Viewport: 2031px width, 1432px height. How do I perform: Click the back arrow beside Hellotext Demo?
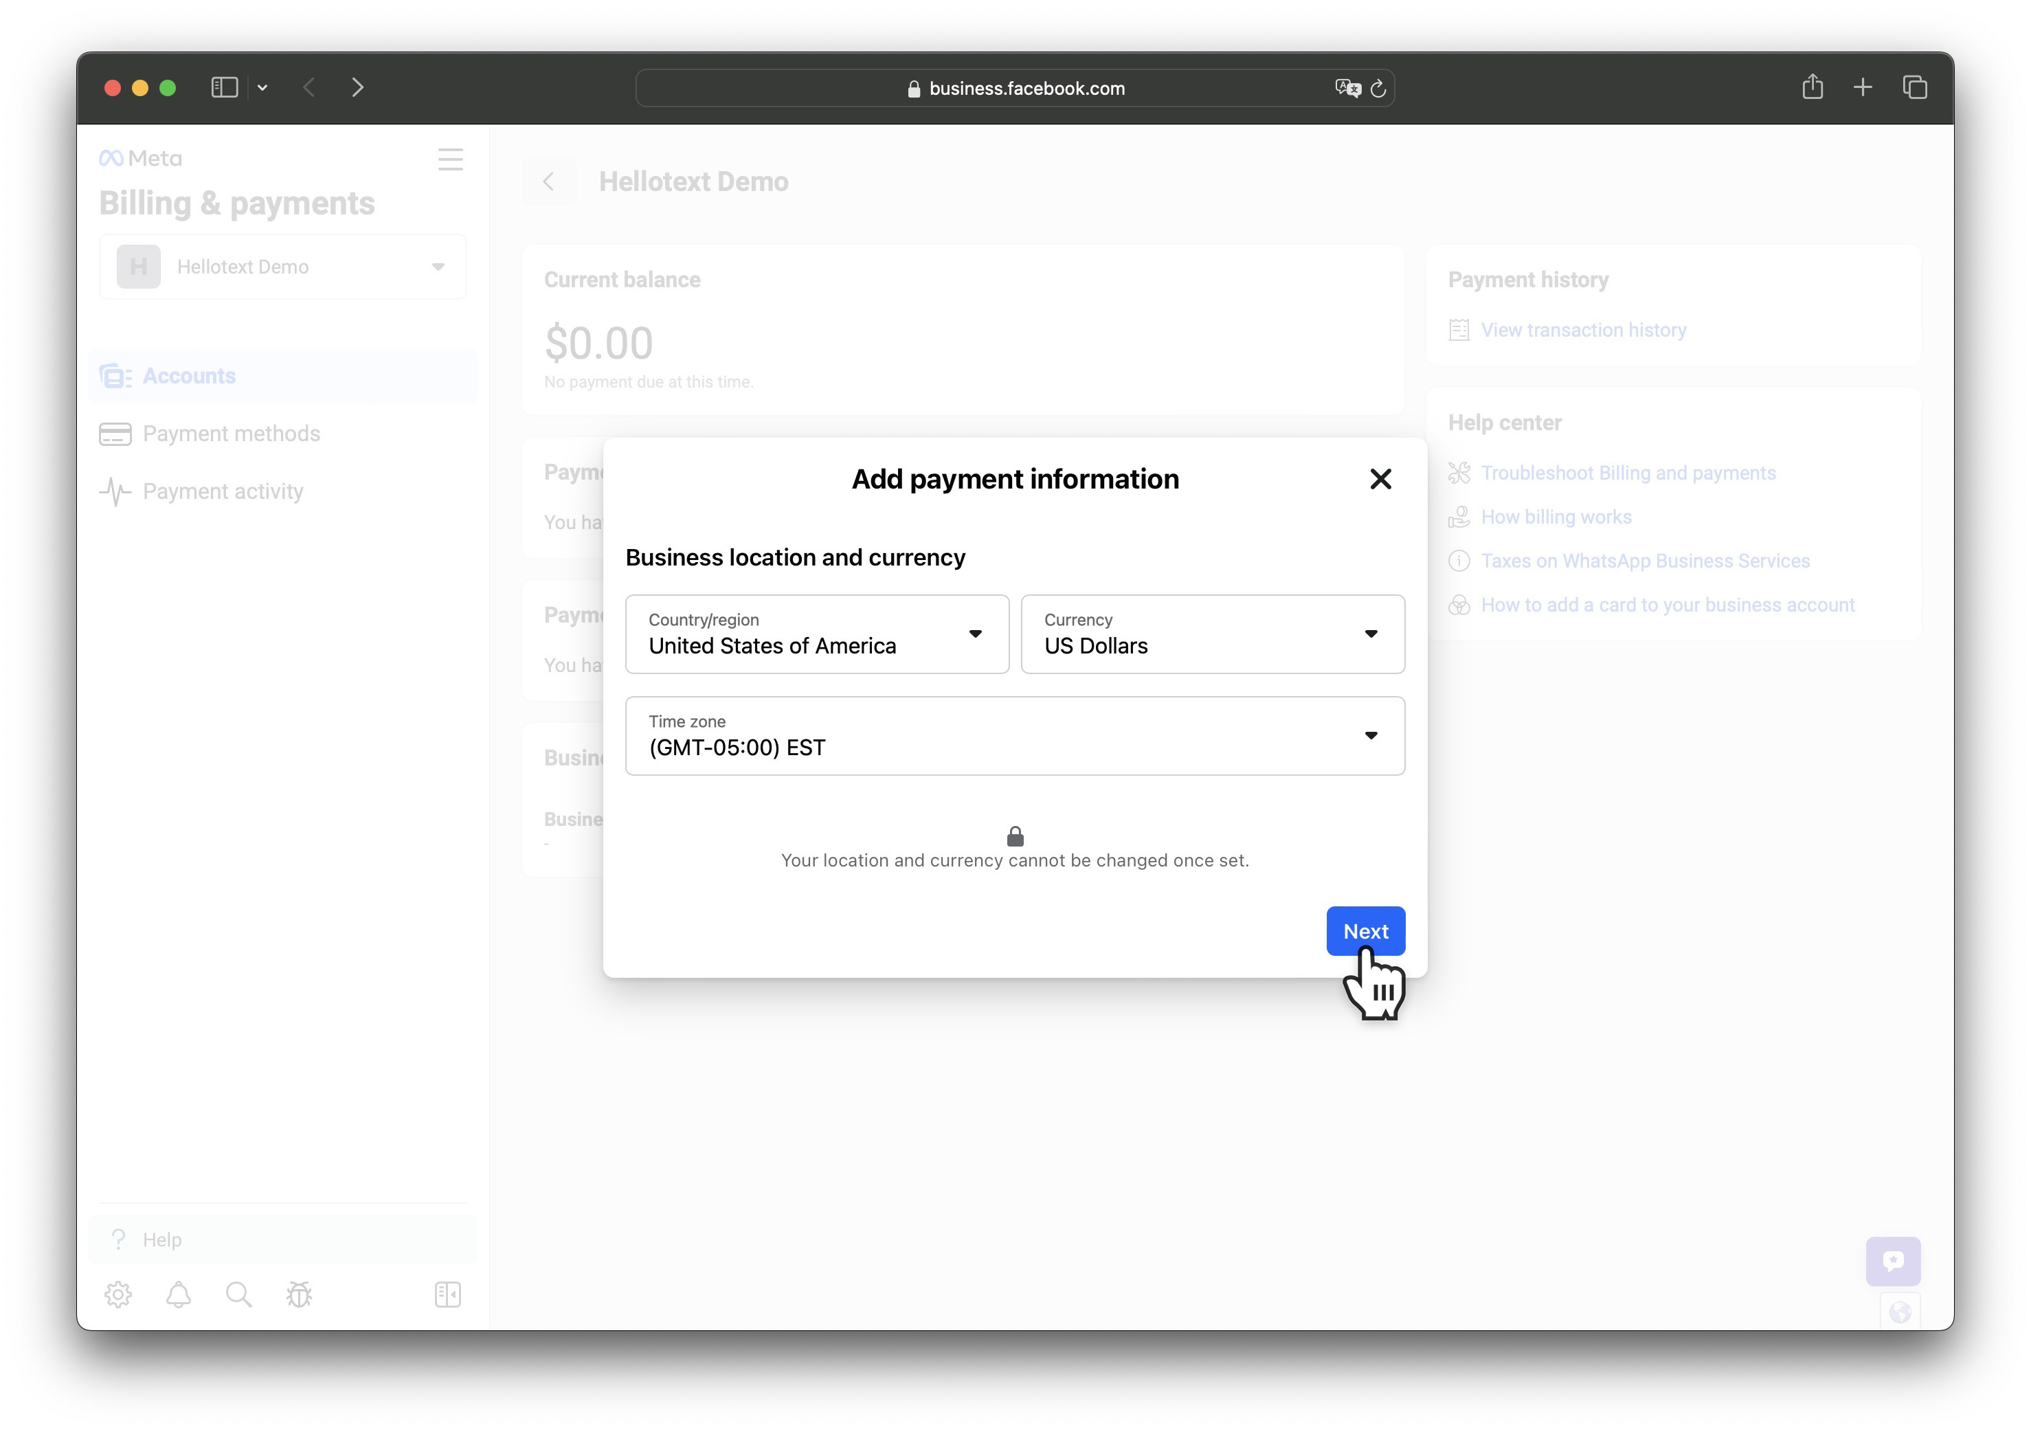coord(548,181)
